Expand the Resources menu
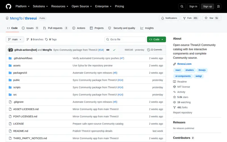This screenshot has width=227, height=142. click(x=60, y=6)
